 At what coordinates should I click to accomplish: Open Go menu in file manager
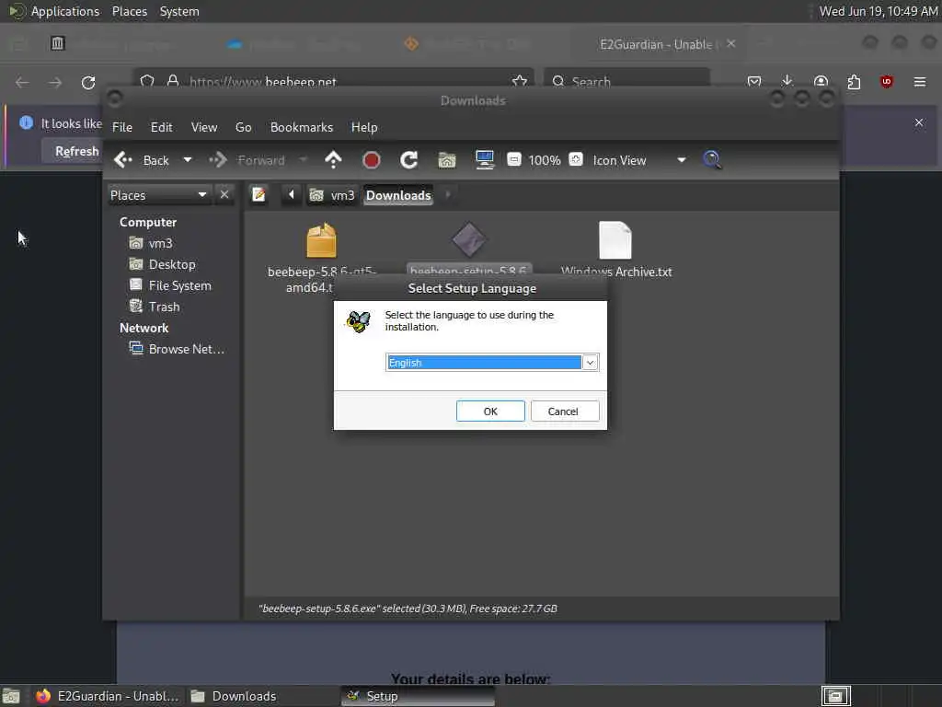[x=243, y=127]
